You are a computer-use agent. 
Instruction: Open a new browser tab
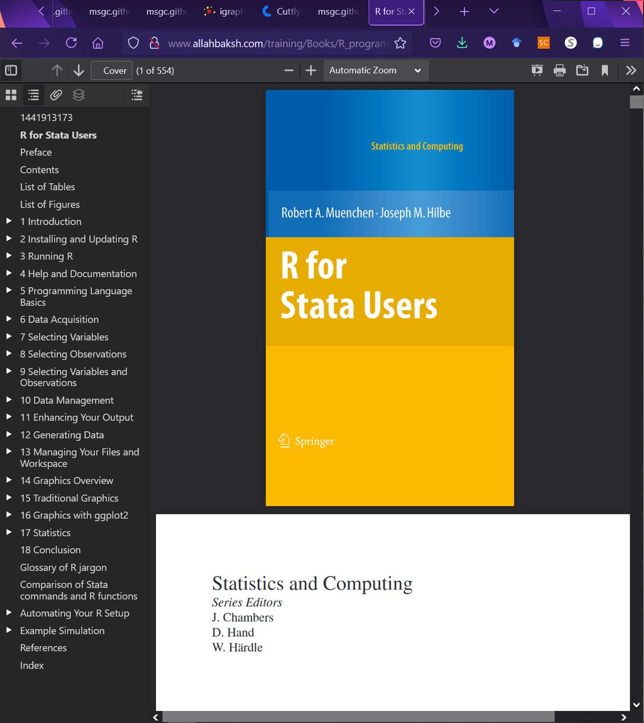(464, 11)
